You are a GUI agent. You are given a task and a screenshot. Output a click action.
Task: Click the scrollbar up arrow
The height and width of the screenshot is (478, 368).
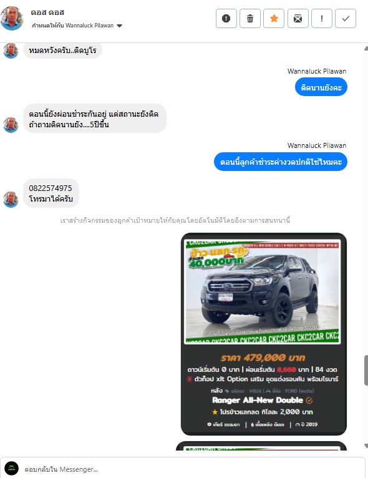(366, 49)
